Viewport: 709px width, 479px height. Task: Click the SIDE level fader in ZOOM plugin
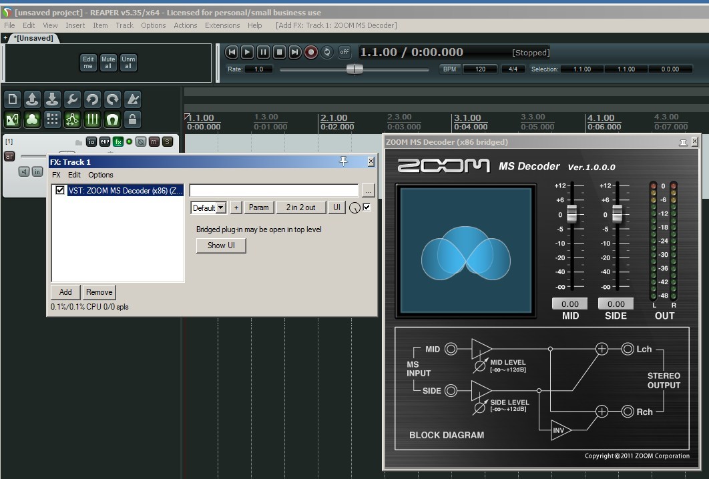click(617, 213)
